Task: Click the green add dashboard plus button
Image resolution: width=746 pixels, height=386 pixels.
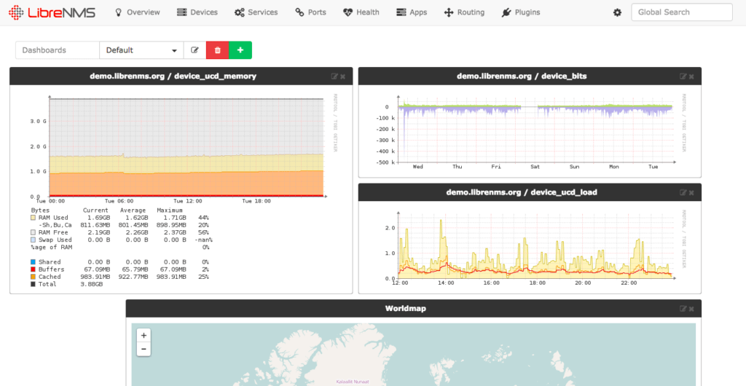Action: click(240, 50)
